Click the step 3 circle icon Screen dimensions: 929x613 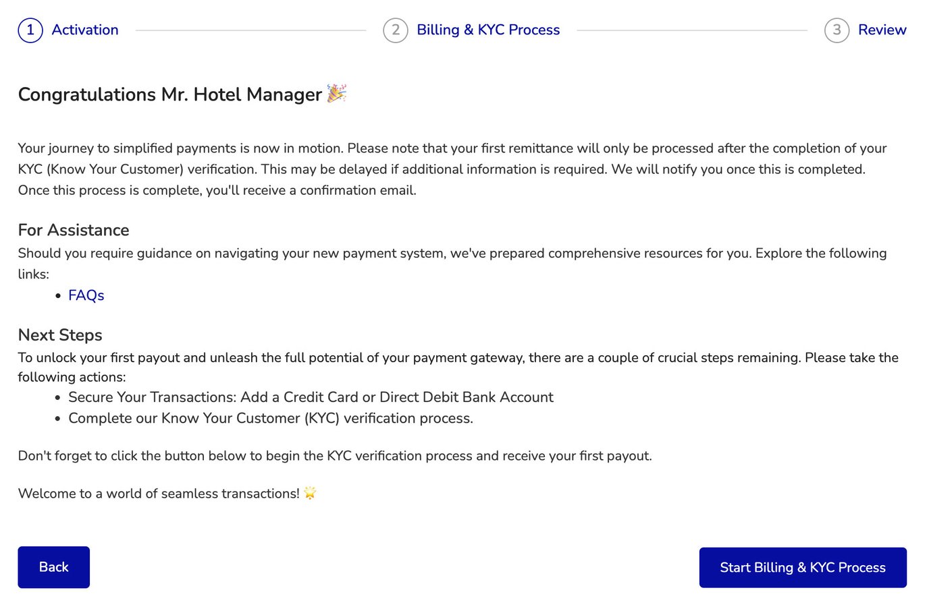[837, 30]
